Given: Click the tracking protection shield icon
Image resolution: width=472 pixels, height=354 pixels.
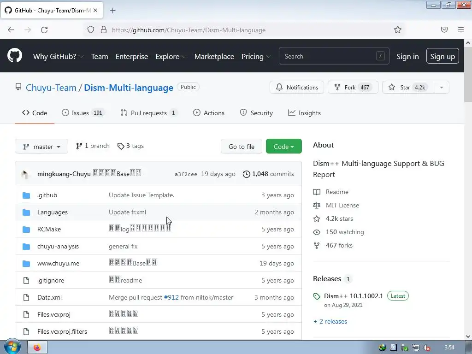Looking at the screenshot, I should click(91, 29).
